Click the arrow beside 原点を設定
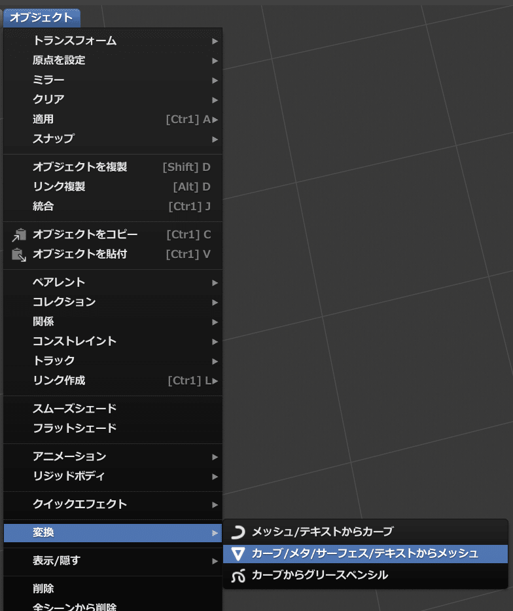Image resolution: width=513 pixels, height=611 pixels. click(215, 61)
